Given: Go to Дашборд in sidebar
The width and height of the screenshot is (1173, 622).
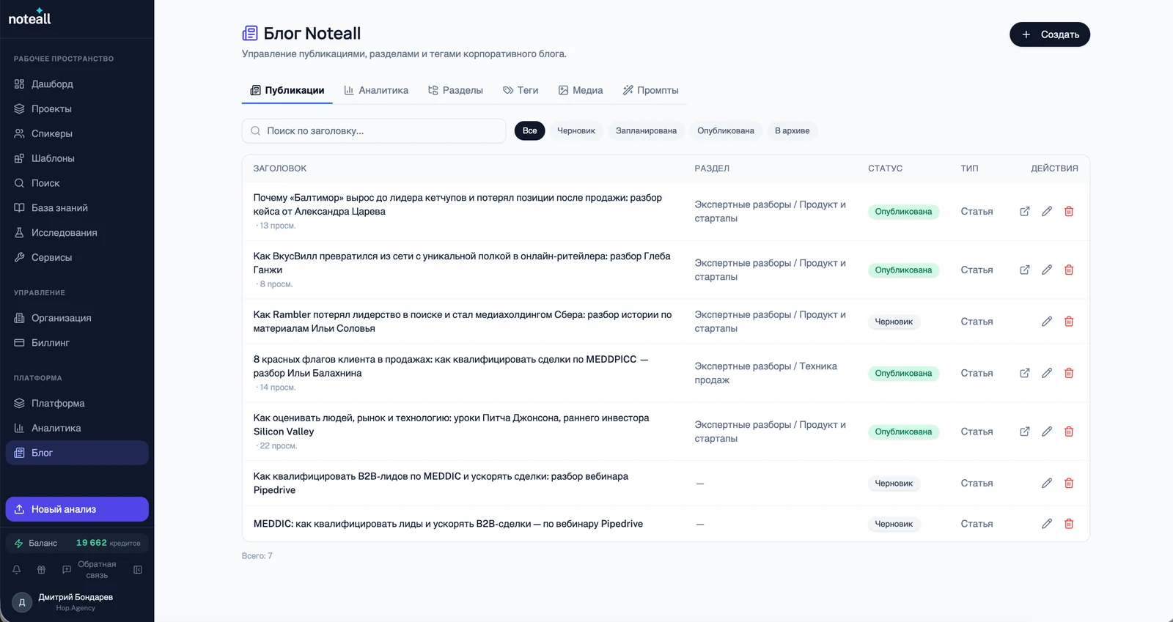Looking at the screenshot, I should click(x=77, y=84).
